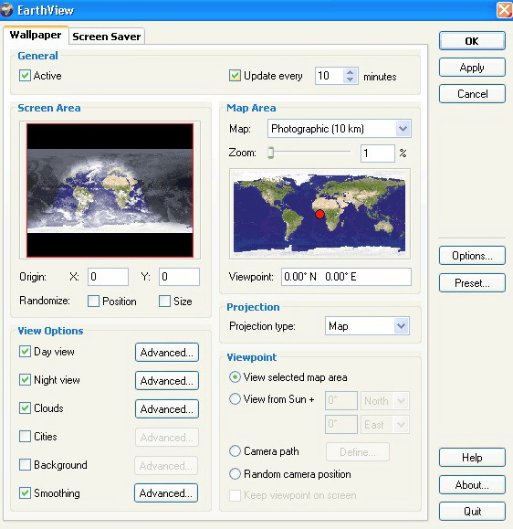Switch to the Screen Saver tab
The image size is (513, 529).
(107, 37)
